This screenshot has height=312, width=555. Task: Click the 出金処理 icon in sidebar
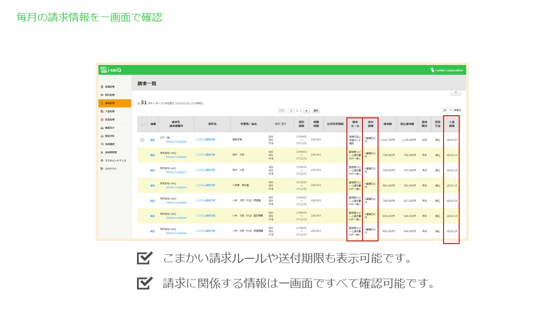coord(102,120)
